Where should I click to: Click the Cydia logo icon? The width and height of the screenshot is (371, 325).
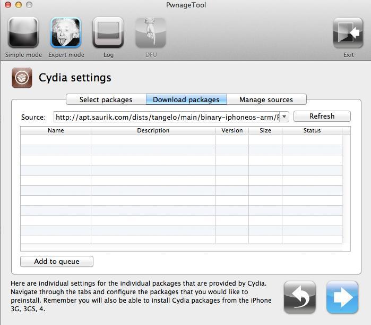click(22, 78)
